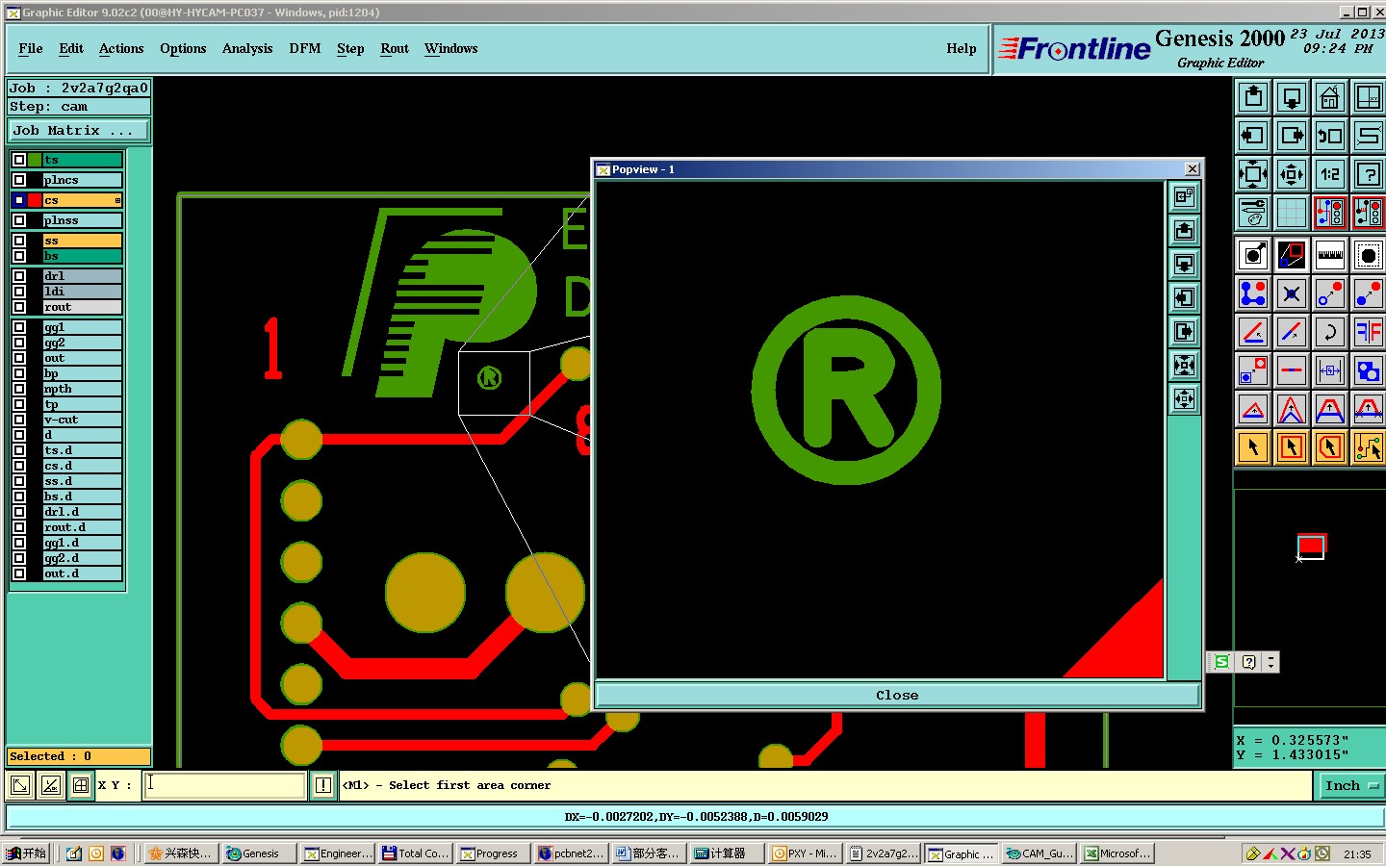The width and height of the screenshot is (1386, 866).
Task: Click the 1:2 zoom scale icon
Action: click(1330, 174)
